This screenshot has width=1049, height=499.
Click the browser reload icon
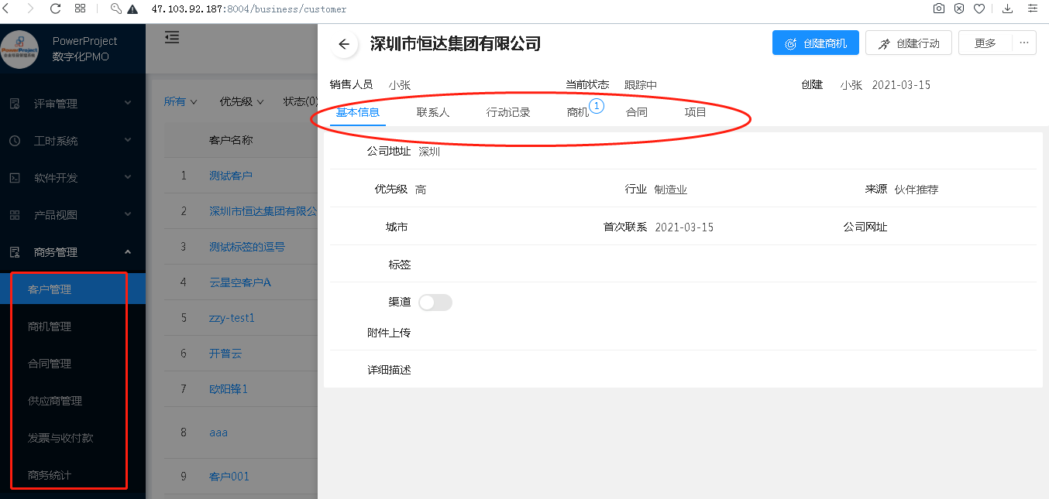[x=55, y=9]
